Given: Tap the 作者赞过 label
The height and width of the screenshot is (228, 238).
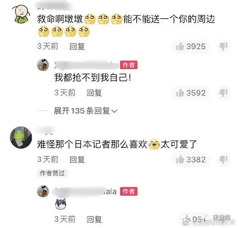Looking at the screenshot, I should coord(52,173).
